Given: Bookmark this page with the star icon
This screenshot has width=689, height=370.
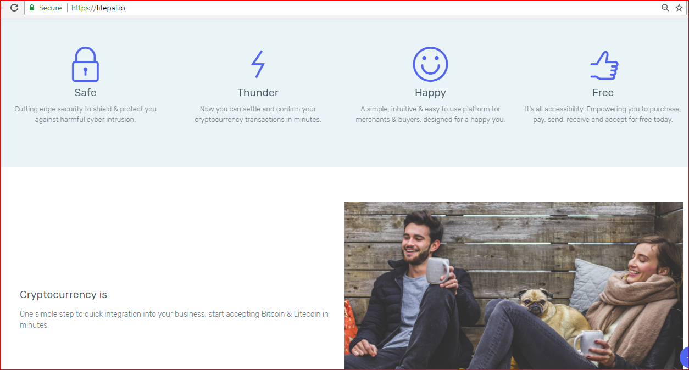Looking at the screenshot, I should [679, 8].
